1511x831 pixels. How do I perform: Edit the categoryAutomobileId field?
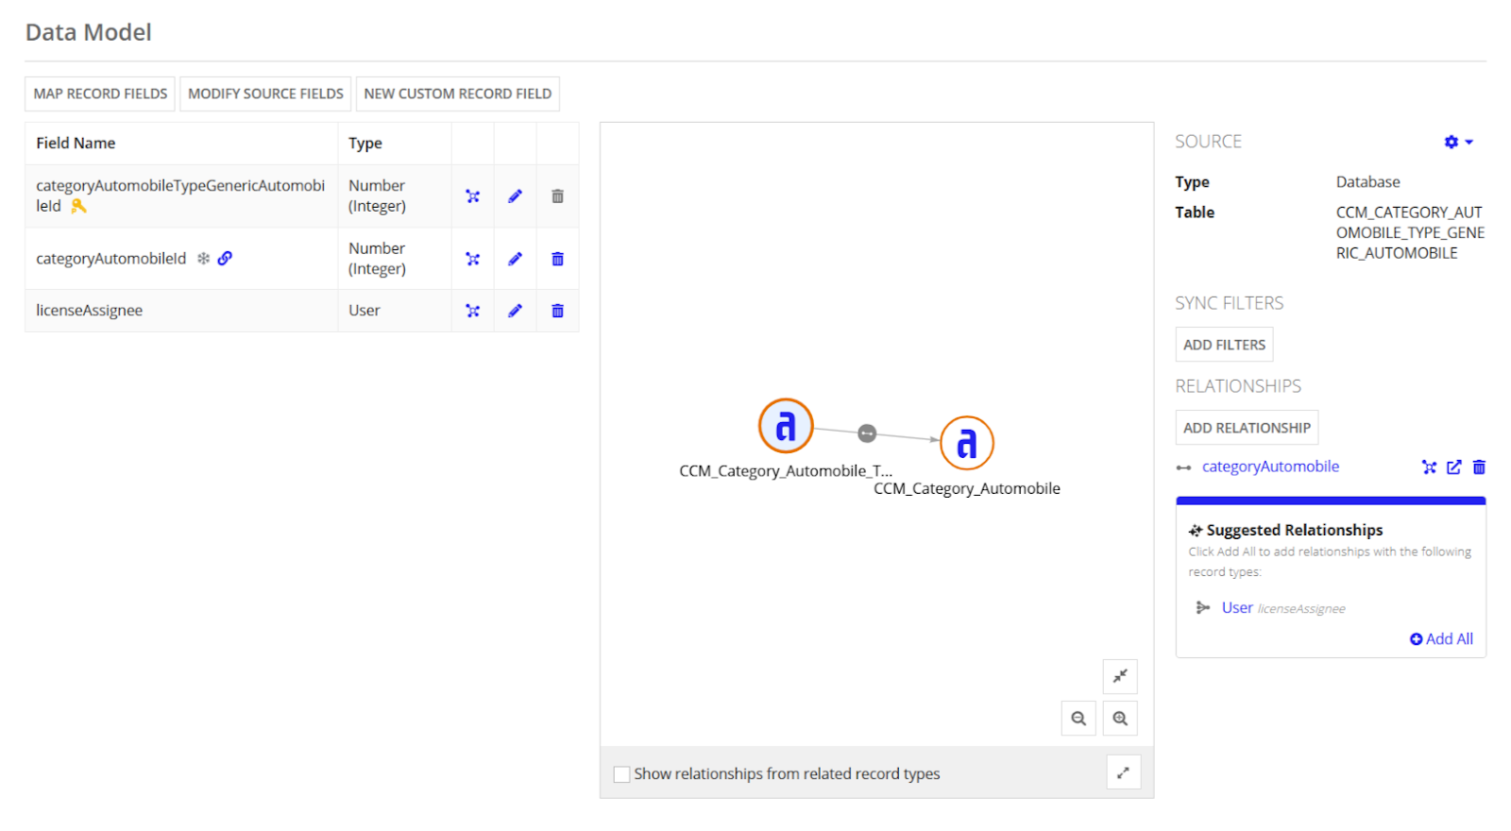click(x=515, y=259)
